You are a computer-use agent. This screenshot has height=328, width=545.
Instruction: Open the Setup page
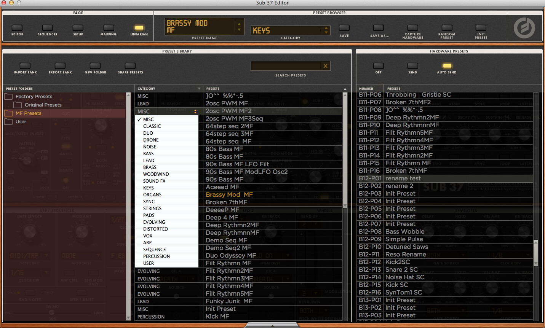78,28
